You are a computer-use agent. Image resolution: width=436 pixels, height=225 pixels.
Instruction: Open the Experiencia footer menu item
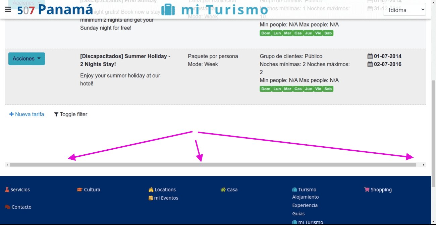click(305, 205)
